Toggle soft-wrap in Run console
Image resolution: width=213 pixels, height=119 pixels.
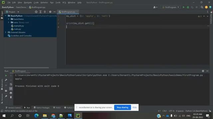point(11,85)
